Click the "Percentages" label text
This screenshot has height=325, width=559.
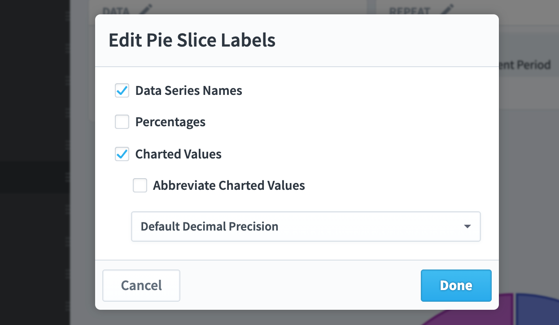click(170, 122)
